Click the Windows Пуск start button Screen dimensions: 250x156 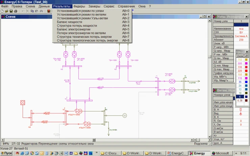[x=7, y=153]
